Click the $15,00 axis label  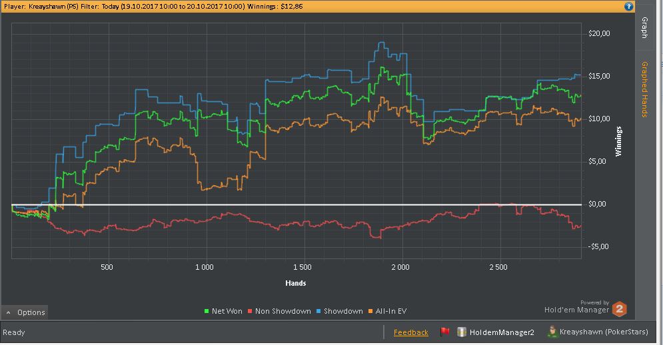[x=599, y=76]
